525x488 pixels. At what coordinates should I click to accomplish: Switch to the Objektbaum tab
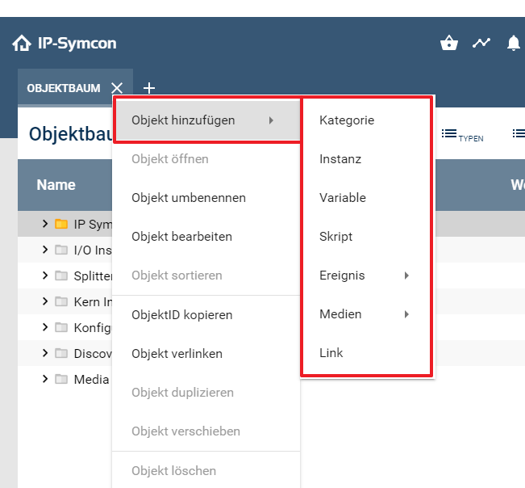64,88
